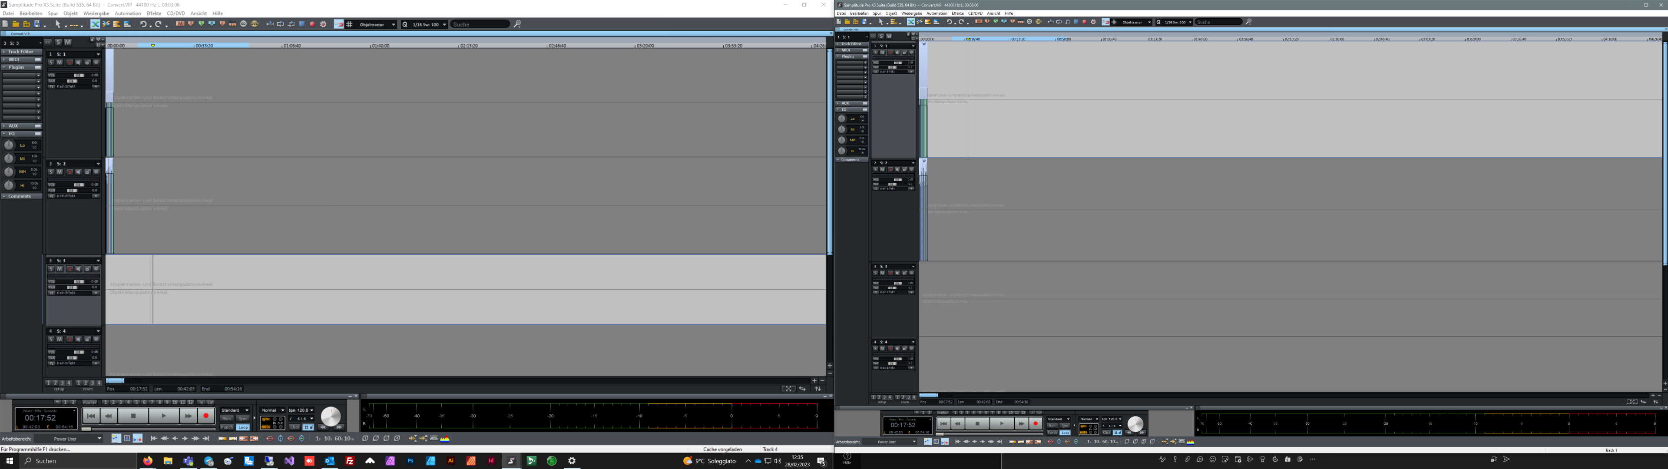Click the DVD burn icon in left toolbar
This screenshot has height=469, width=1668.
tap(255, 24)
